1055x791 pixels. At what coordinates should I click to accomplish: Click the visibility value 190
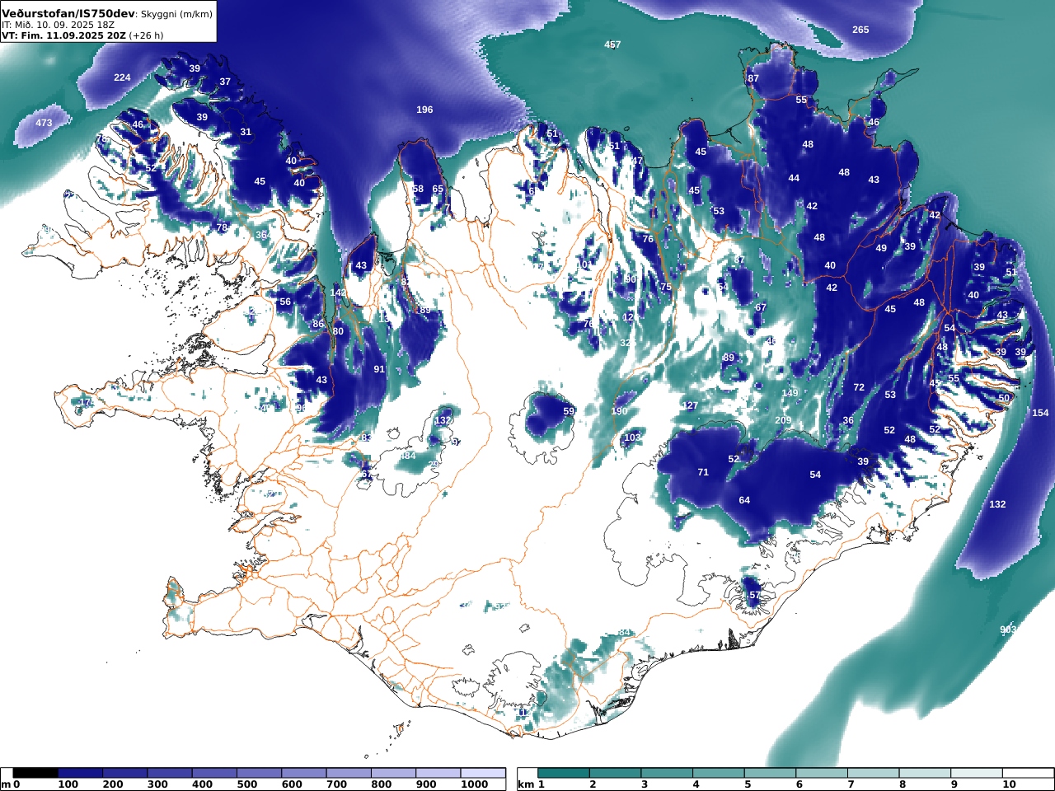619,411
